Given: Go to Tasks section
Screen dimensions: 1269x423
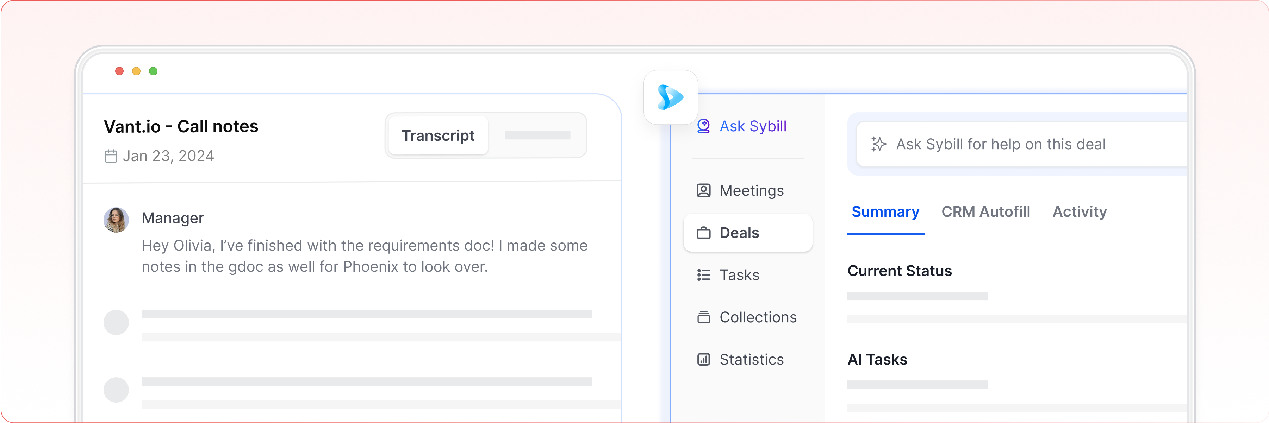Looking at the screenshot, I should [x=728, y=275].
